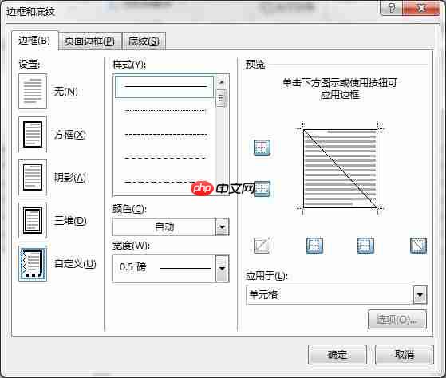Viewport: 446px width, 378px height.
Task: Toggle the diagonal-up border button
Action: click(x=262, y=246)
